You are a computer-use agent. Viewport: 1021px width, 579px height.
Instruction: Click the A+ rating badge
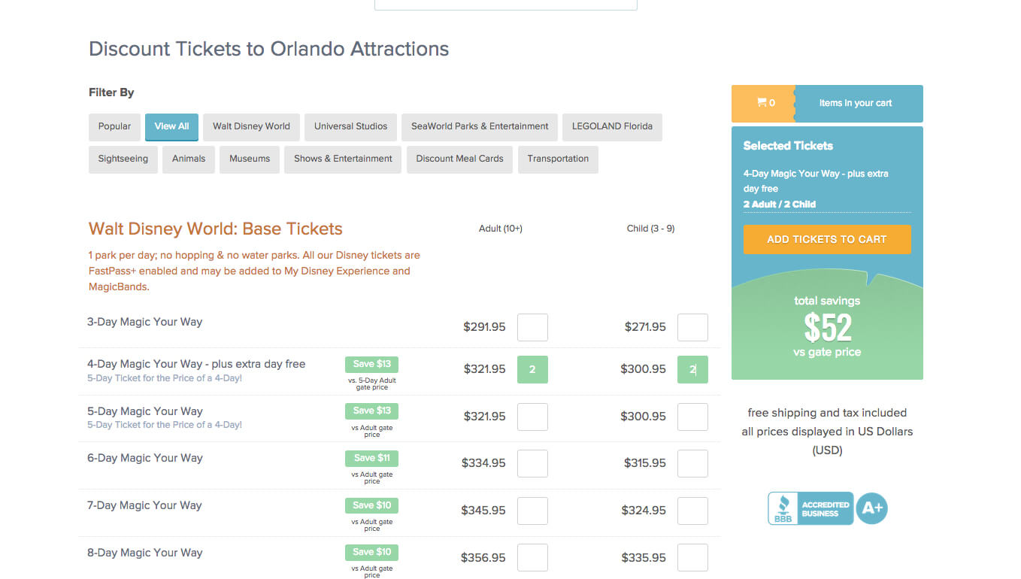point(872,508)
